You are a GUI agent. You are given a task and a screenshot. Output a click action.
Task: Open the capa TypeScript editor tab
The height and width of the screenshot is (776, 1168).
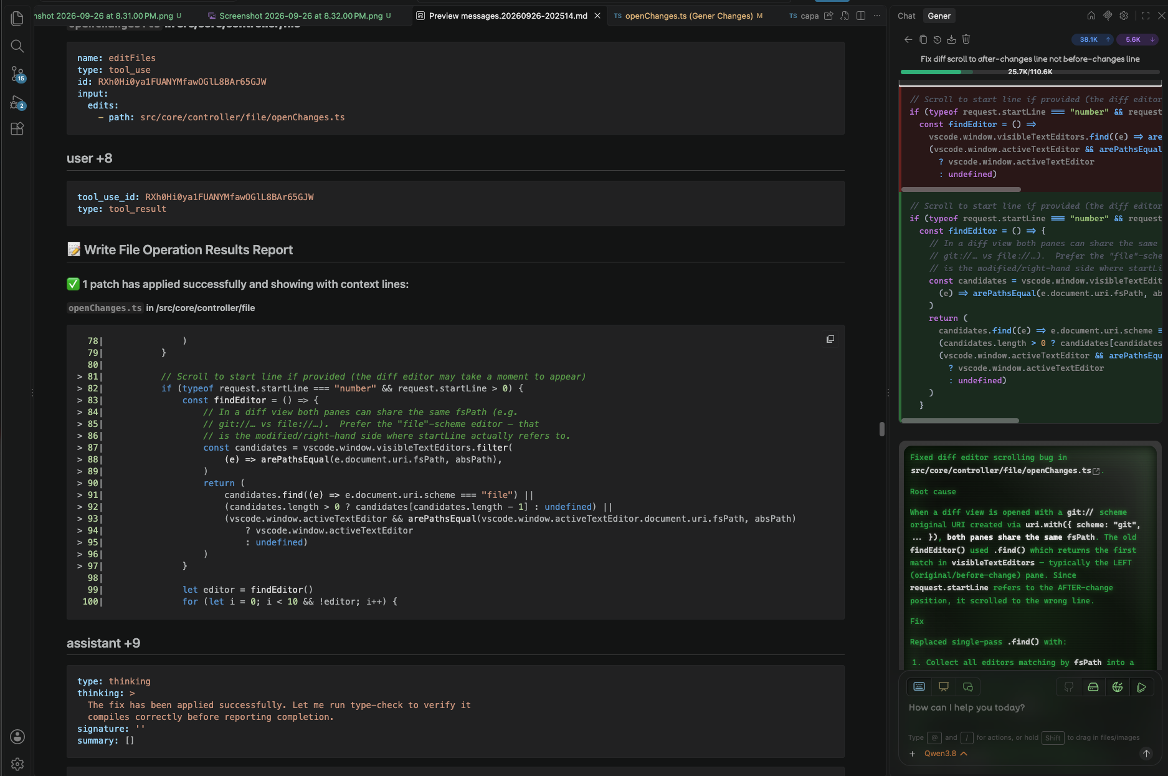pyautogui.click(x=804, y=16)
